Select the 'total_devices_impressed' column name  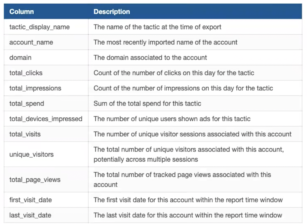(46, 119)
